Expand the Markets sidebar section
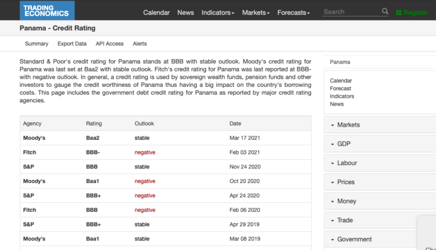Image resolution: width=436 pixels, height=250 pixels. pyautogui.click(x=380, y=125)
